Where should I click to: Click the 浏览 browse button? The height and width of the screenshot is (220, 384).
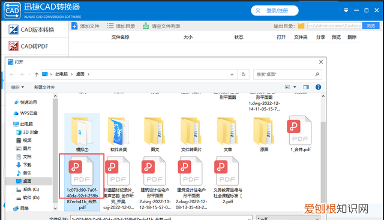(371, 26)
